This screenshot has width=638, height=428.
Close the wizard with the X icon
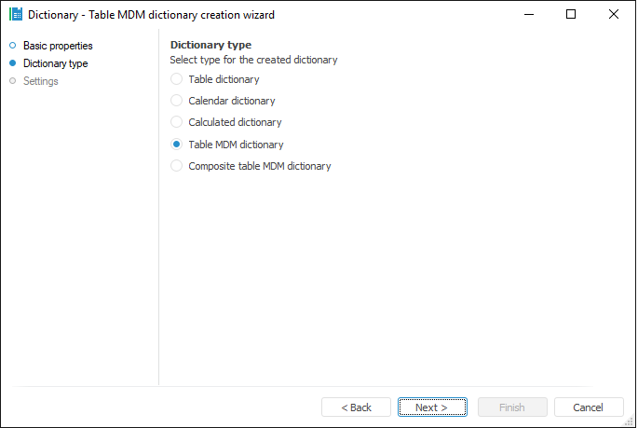point(613,15)
